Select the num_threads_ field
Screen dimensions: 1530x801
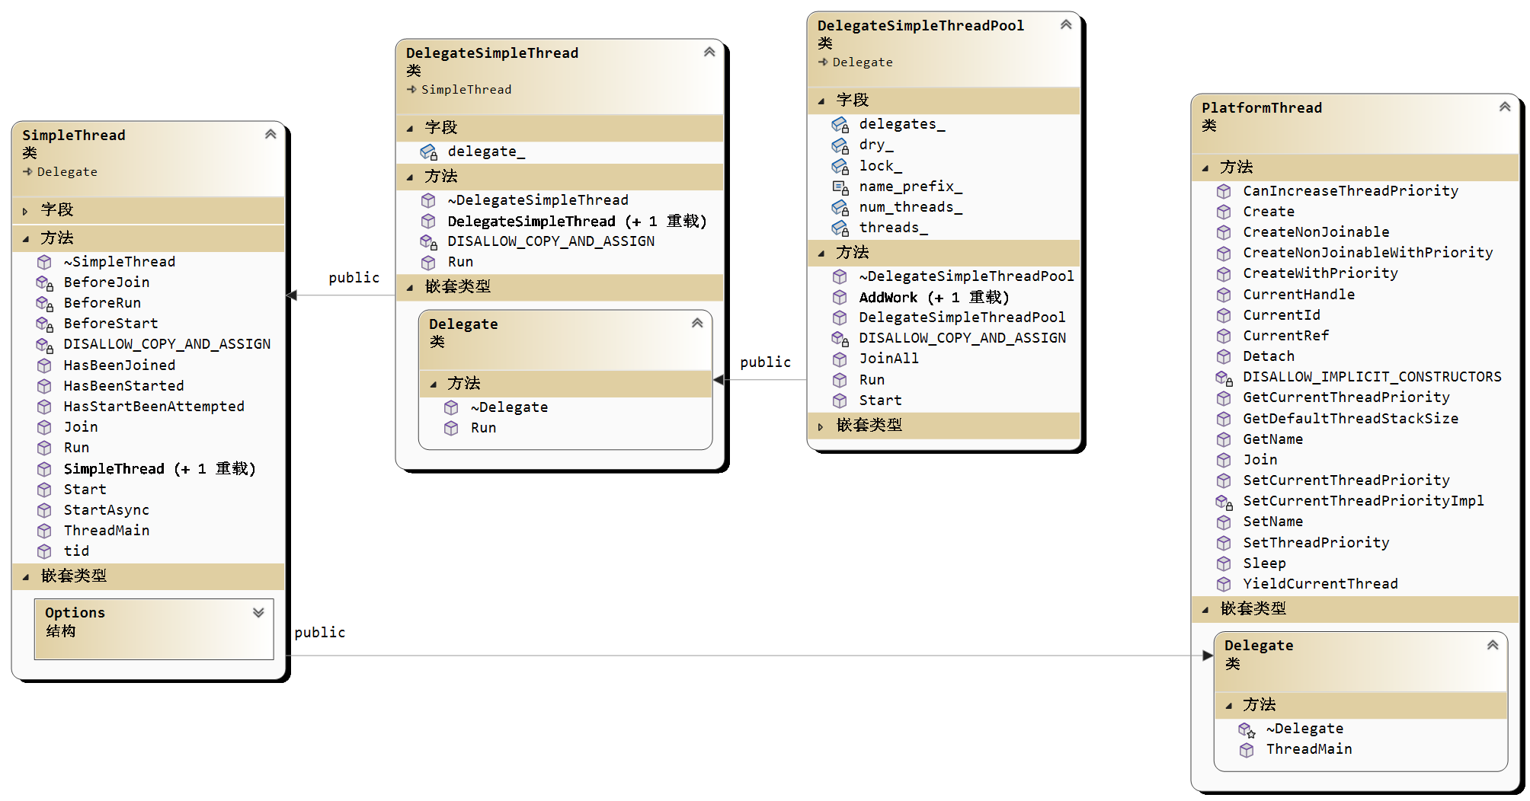click(911, 207)
